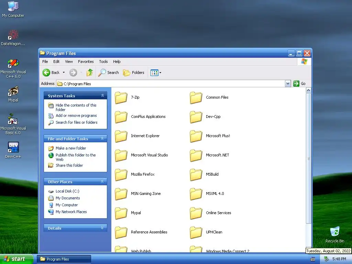Viewport: 352px width, 264px height.
Task: Select the Dev-Cpp folder
Action: click(x=205, y=117)
